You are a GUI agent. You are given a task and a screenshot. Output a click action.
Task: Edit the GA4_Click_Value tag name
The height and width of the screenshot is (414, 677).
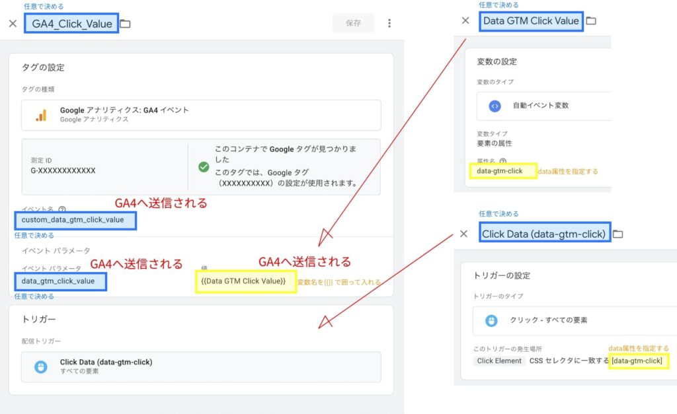(72, 24)
